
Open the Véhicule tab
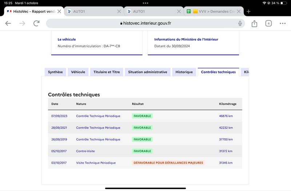[78, 72]
